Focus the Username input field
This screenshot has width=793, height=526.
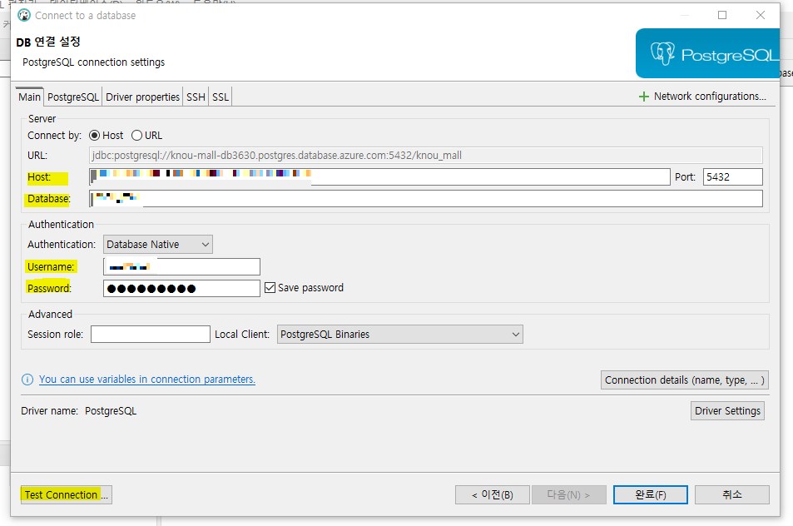coord(181,266)
